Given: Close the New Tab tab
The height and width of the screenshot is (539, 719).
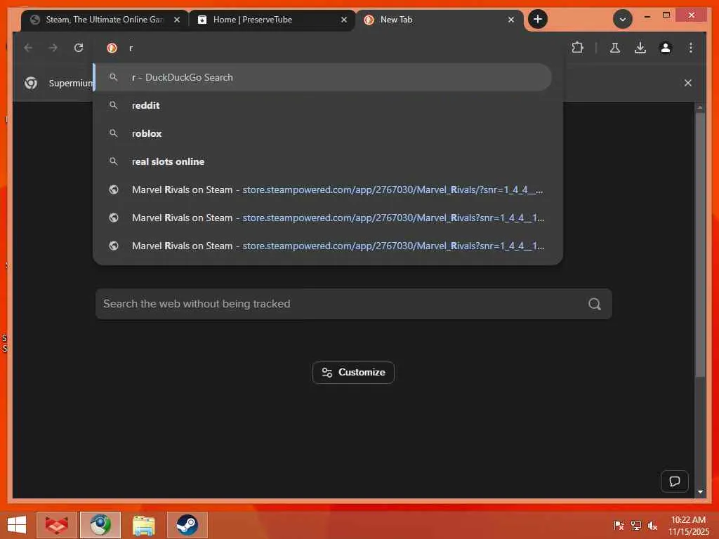Looking at the screenshot, I should tap(511, 20).
